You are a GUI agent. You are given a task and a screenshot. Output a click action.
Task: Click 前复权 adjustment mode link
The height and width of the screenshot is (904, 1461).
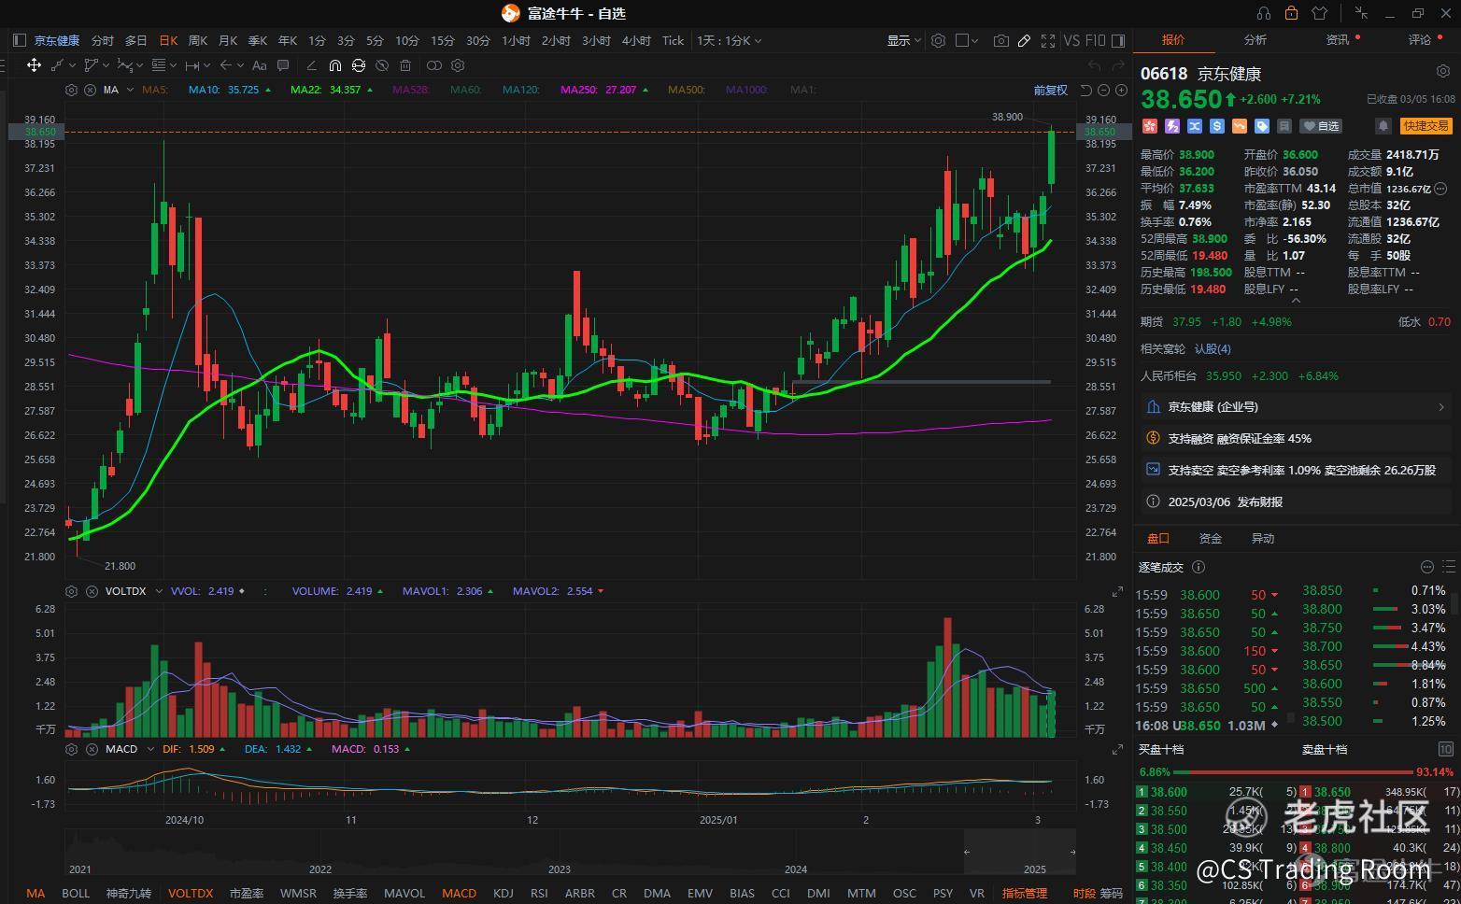coord(1050,91)
